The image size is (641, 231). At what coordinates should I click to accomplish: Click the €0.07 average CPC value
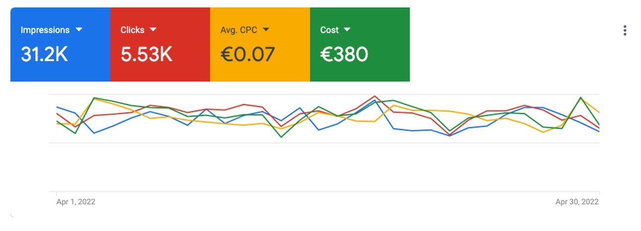click(x=247, y=54)
